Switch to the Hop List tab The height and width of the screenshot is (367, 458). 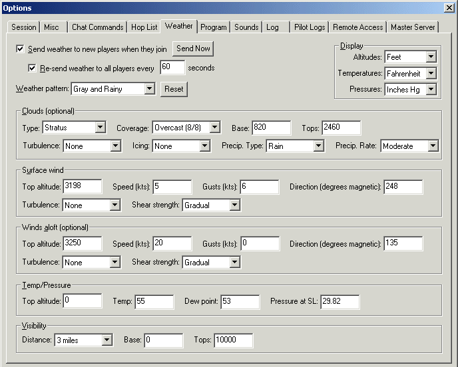(x=144, y=27)
